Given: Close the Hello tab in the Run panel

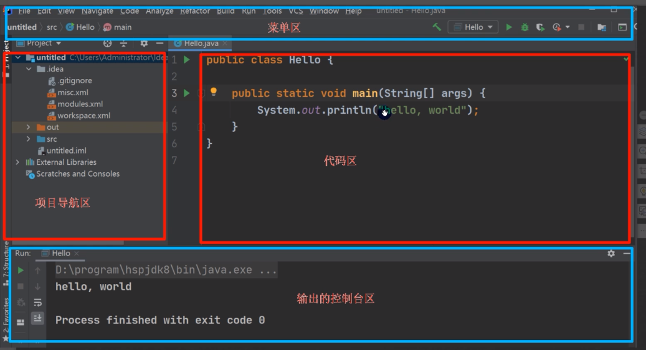Looking at the screenshot, I should [x=76, y=254].
